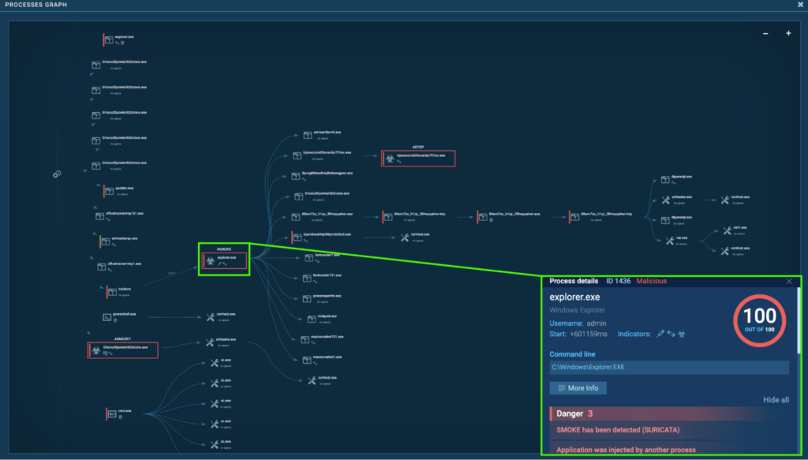Select the biohazard icon of the #AMADEY node
The height and width of the screenshot is (460, 808).
(x=96, y=350)
